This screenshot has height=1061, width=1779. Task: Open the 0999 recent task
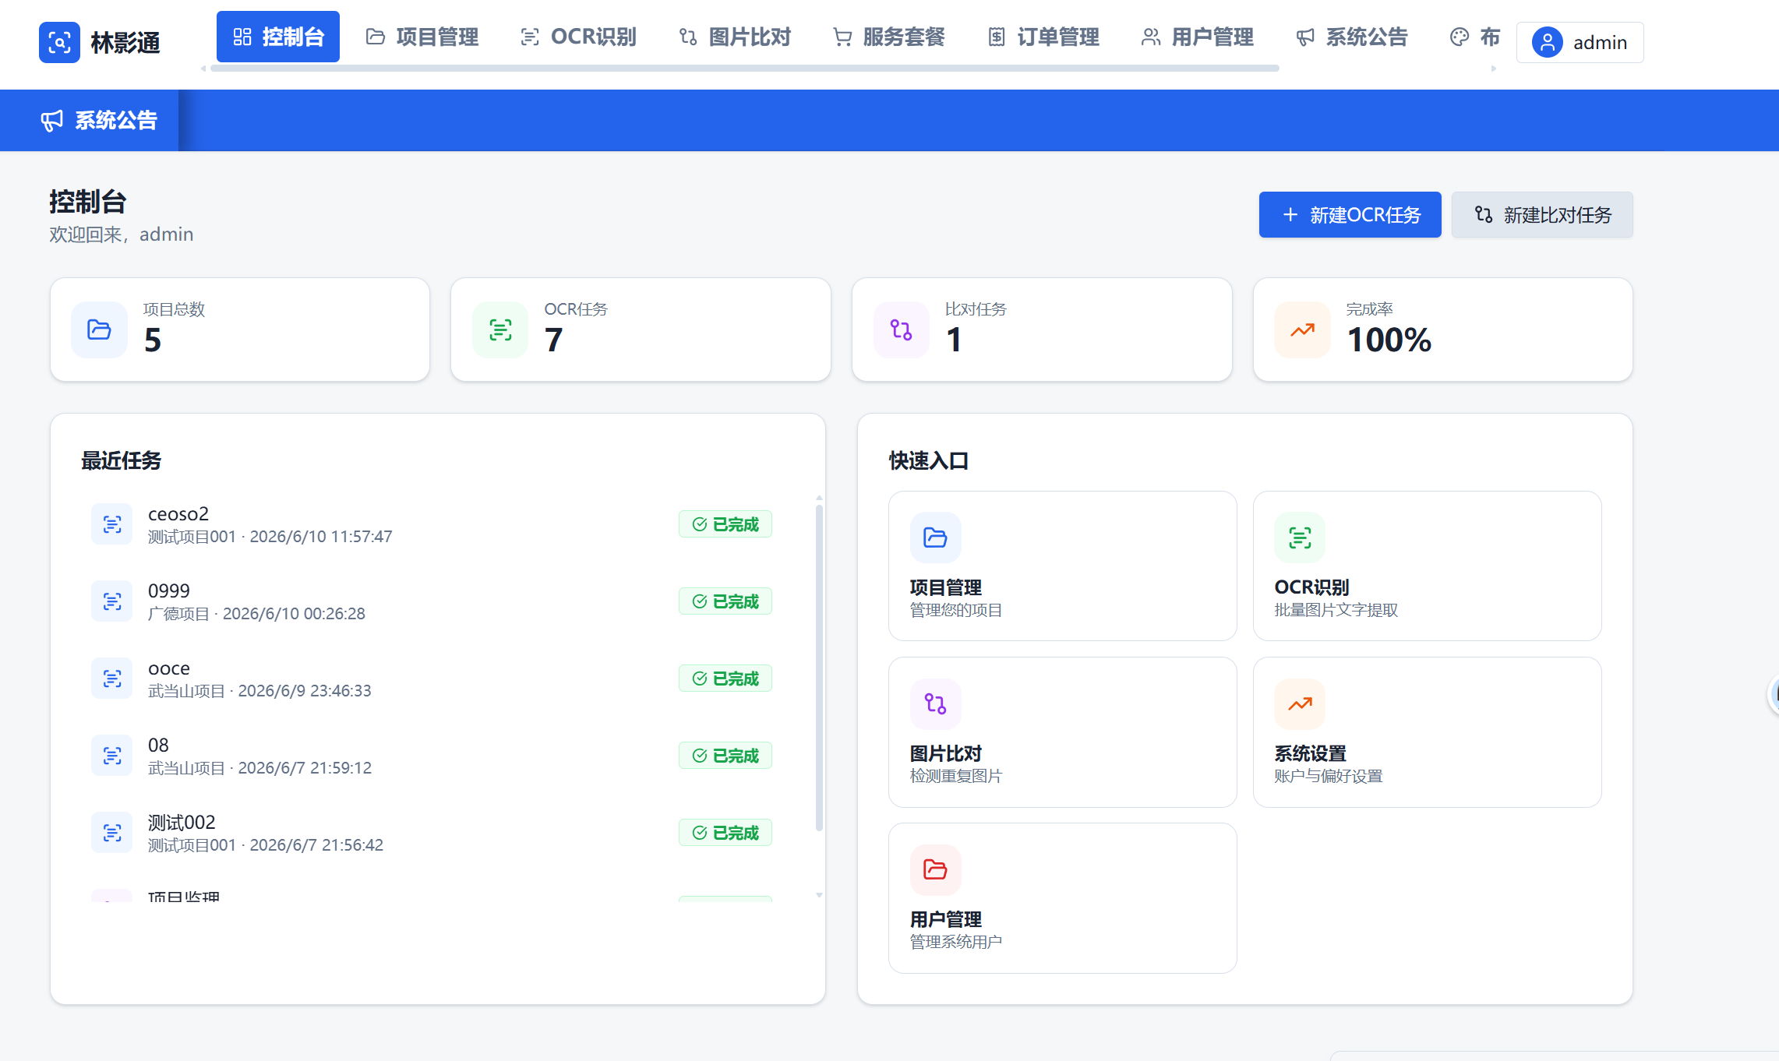click(x=432, y=601)
